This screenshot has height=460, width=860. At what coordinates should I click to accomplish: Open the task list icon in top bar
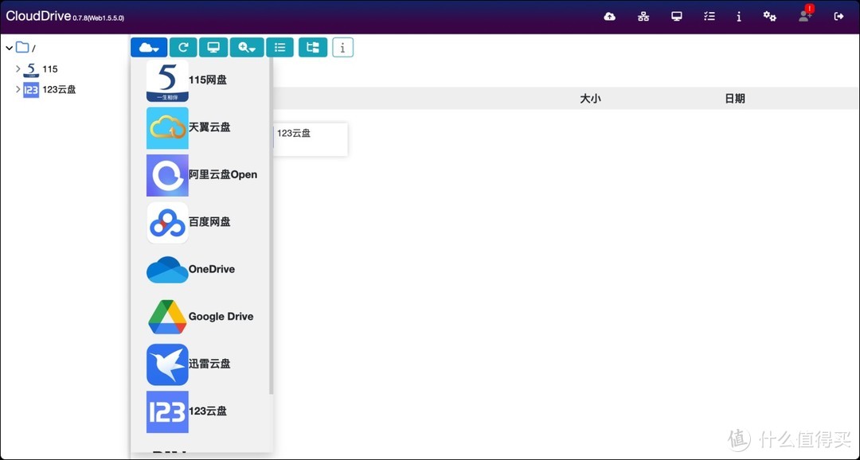click(x=709, y=15)
